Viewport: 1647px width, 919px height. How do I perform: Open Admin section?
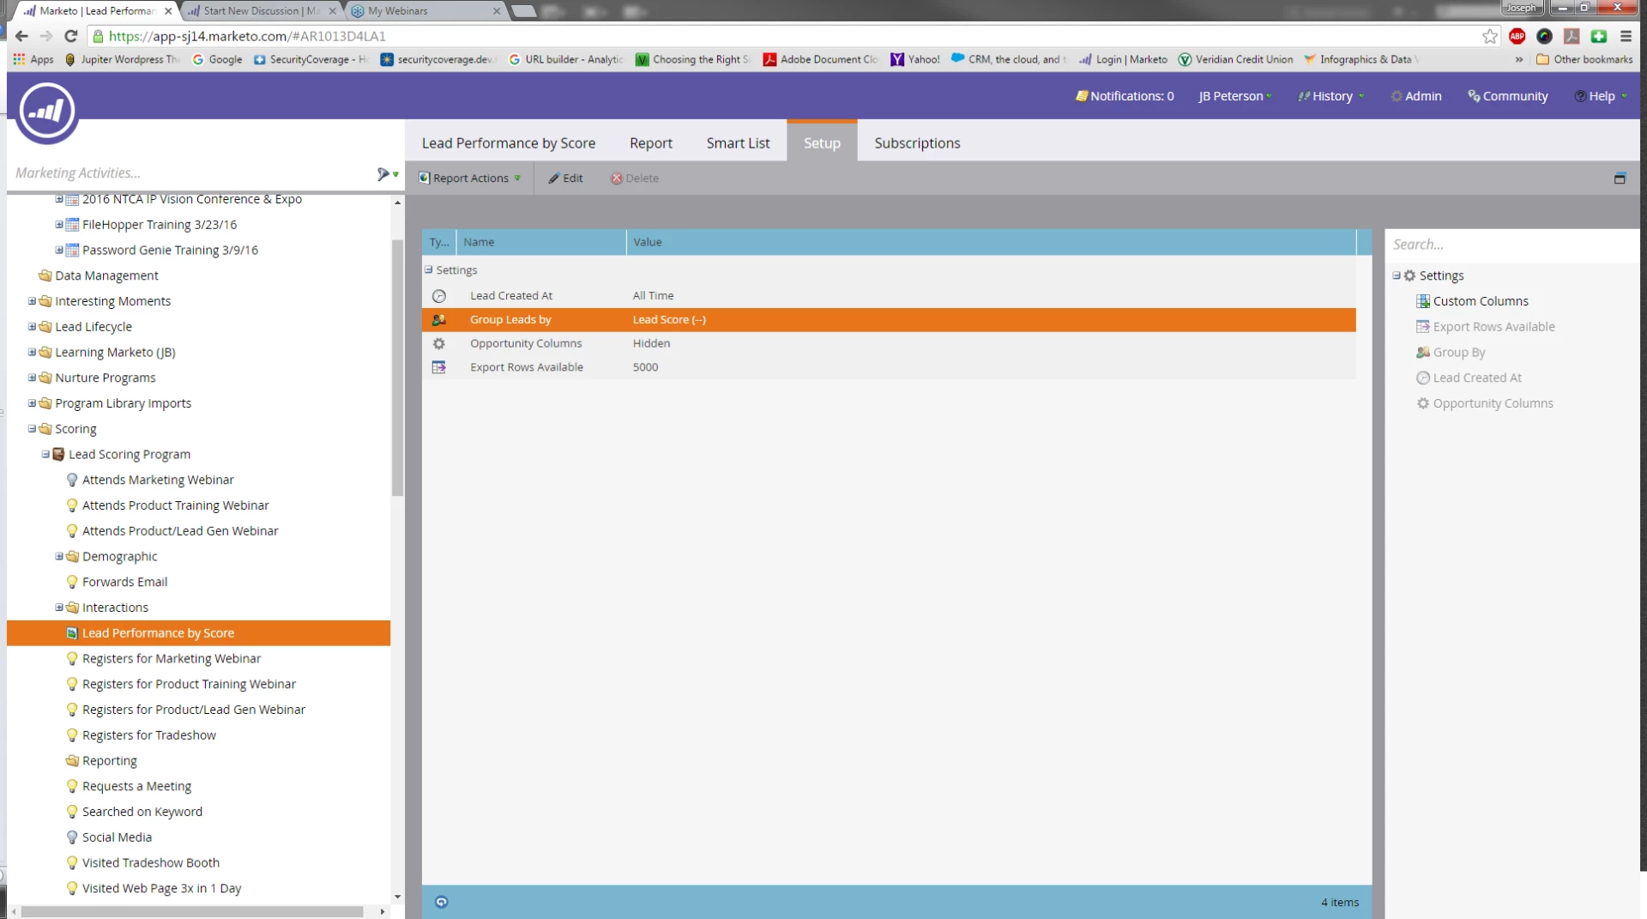1416,96
